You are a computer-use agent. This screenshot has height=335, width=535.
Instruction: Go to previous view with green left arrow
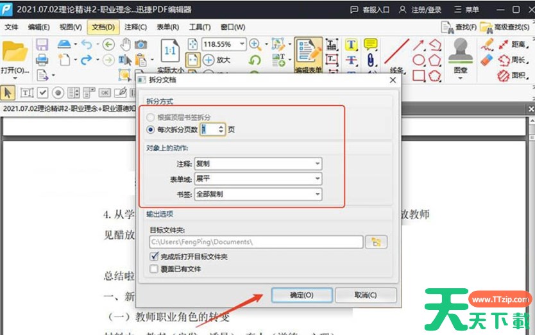pos(108,44)
